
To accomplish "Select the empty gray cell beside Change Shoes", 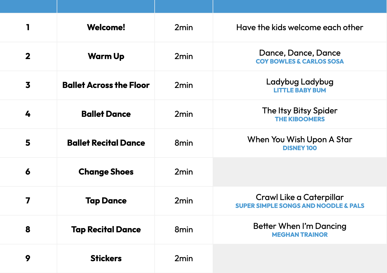I will click(300, 172).
